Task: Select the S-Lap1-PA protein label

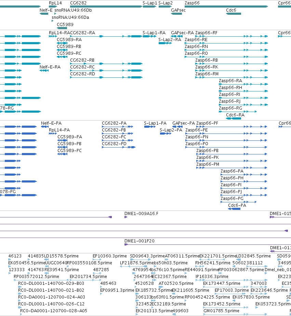Action: tap(155, 123)
